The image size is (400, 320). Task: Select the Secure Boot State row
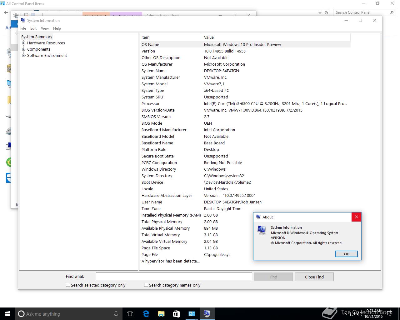click(245, 156)
